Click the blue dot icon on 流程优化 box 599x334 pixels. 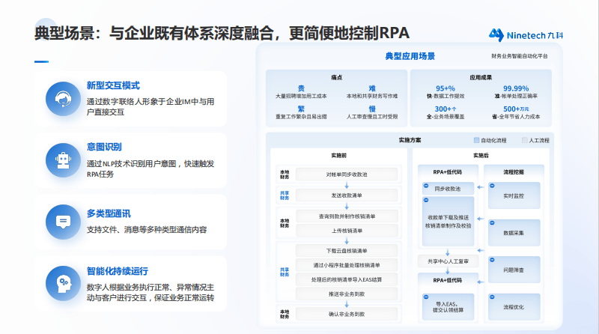tap(492, 297)
